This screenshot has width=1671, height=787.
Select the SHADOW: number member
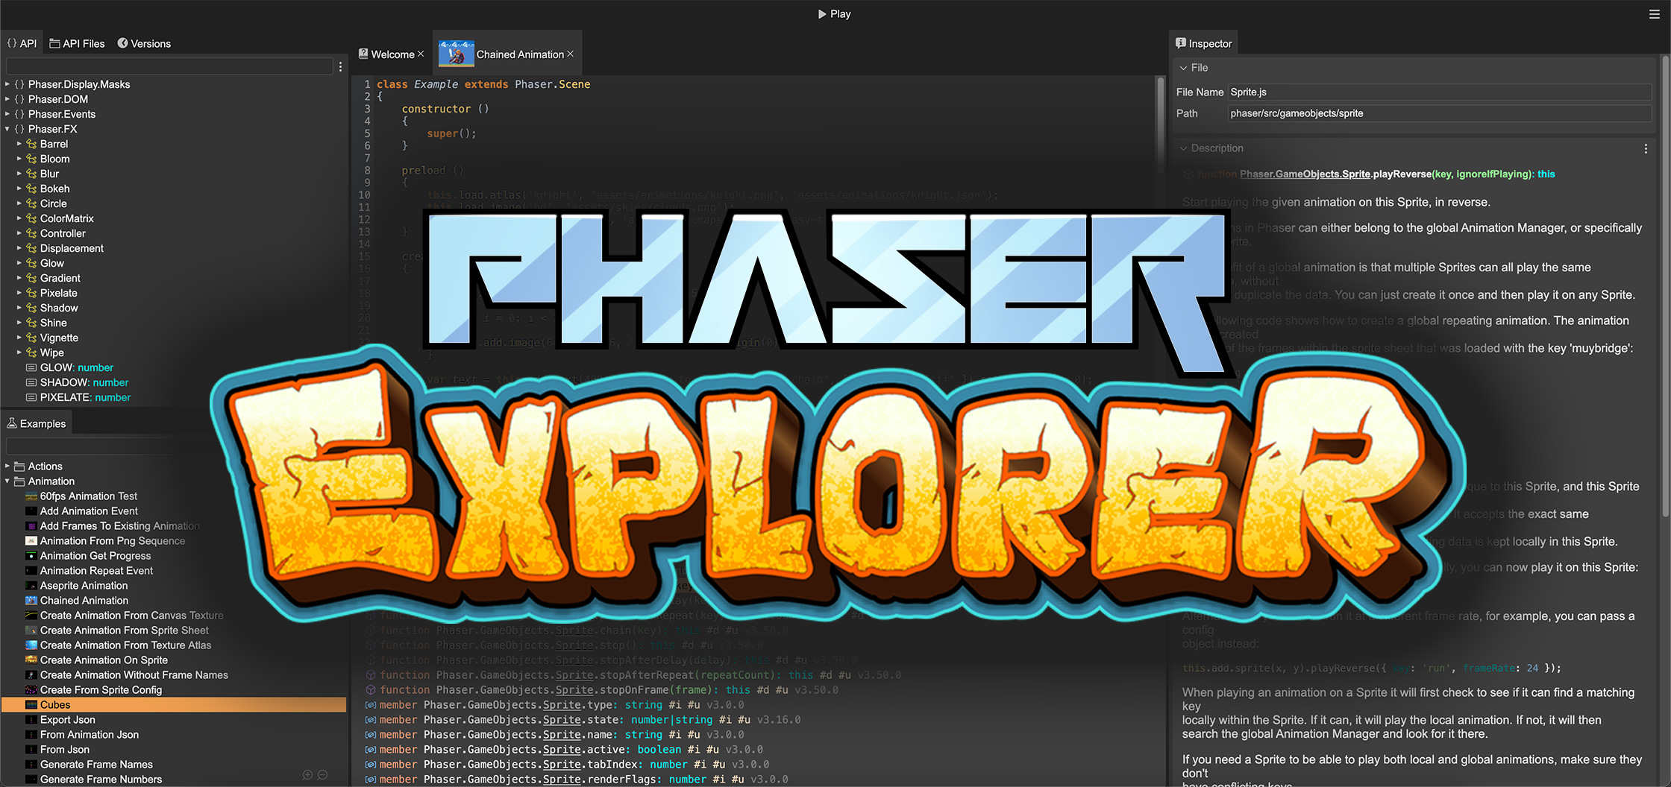(x=84, y=382)
